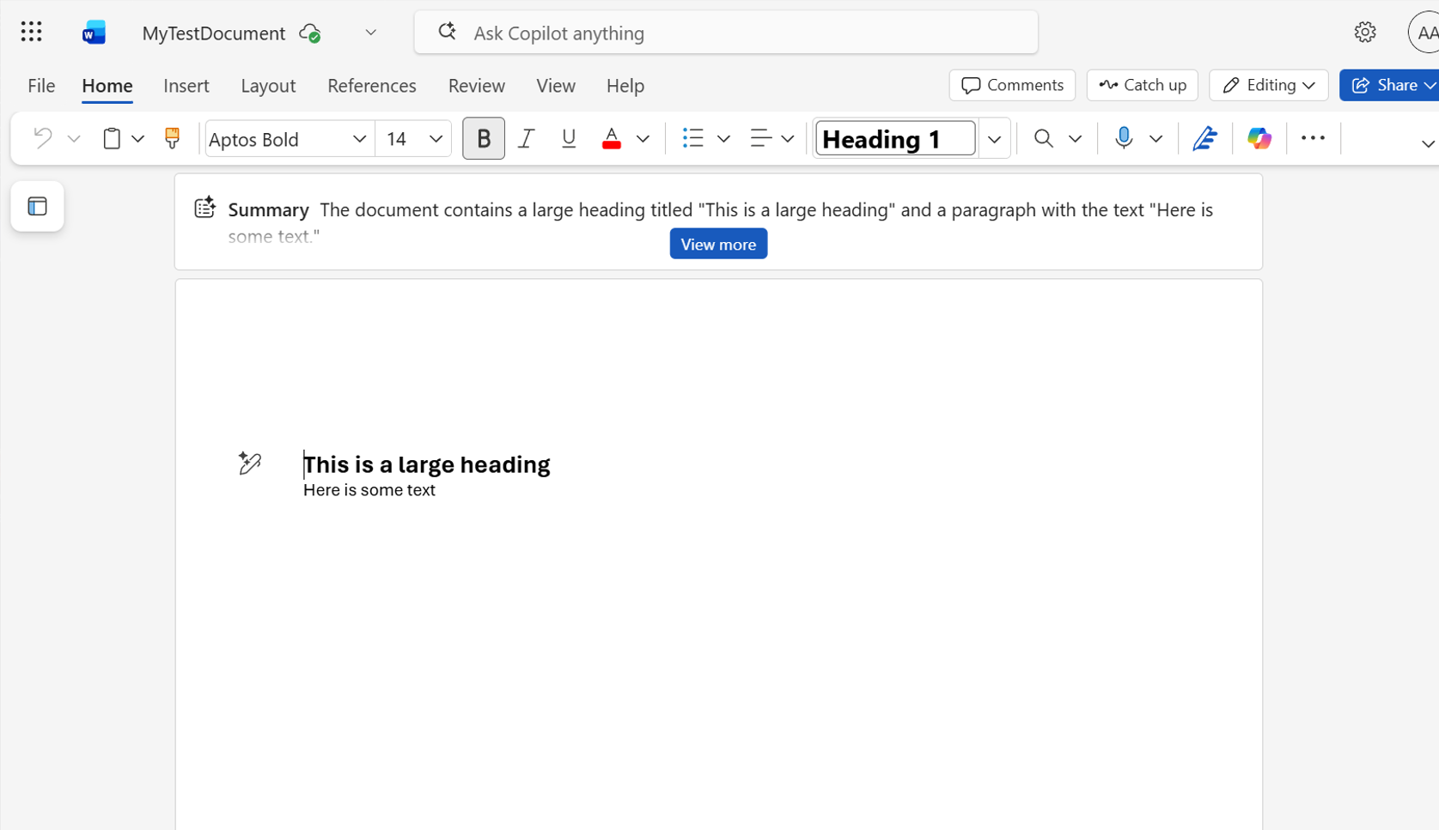Click View more in the summary
Image resolution: width=1439 pixels, height=830 pixels.
pos(718,245)
